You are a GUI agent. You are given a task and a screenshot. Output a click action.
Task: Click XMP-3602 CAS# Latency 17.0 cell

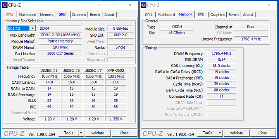pos(116,82)
